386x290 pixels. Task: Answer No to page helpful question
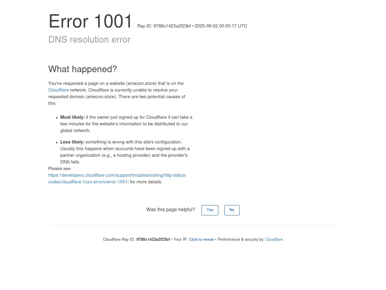(232, 210)
